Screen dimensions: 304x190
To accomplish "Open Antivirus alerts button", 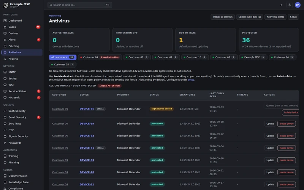I will coord(275,17).
